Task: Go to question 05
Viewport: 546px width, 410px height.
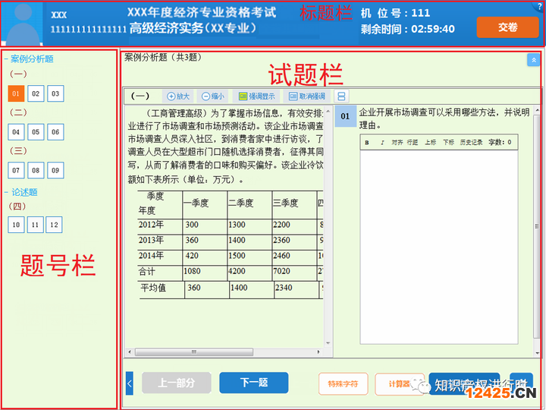Action: pos(36,131)
